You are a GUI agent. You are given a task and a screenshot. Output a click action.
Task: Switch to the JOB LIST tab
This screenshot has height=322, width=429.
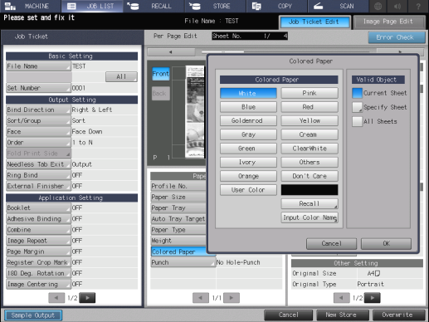(92, 6)
